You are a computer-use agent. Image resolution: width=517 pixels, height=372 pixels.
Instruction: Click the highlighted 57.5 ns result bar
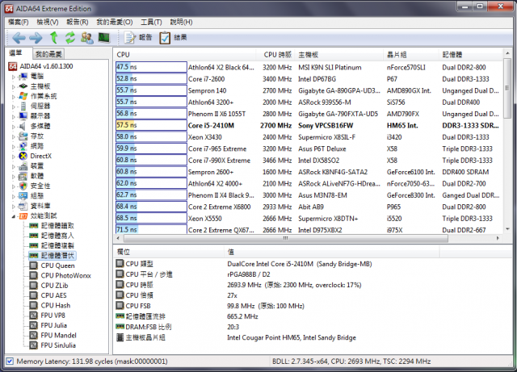point(151,125)
